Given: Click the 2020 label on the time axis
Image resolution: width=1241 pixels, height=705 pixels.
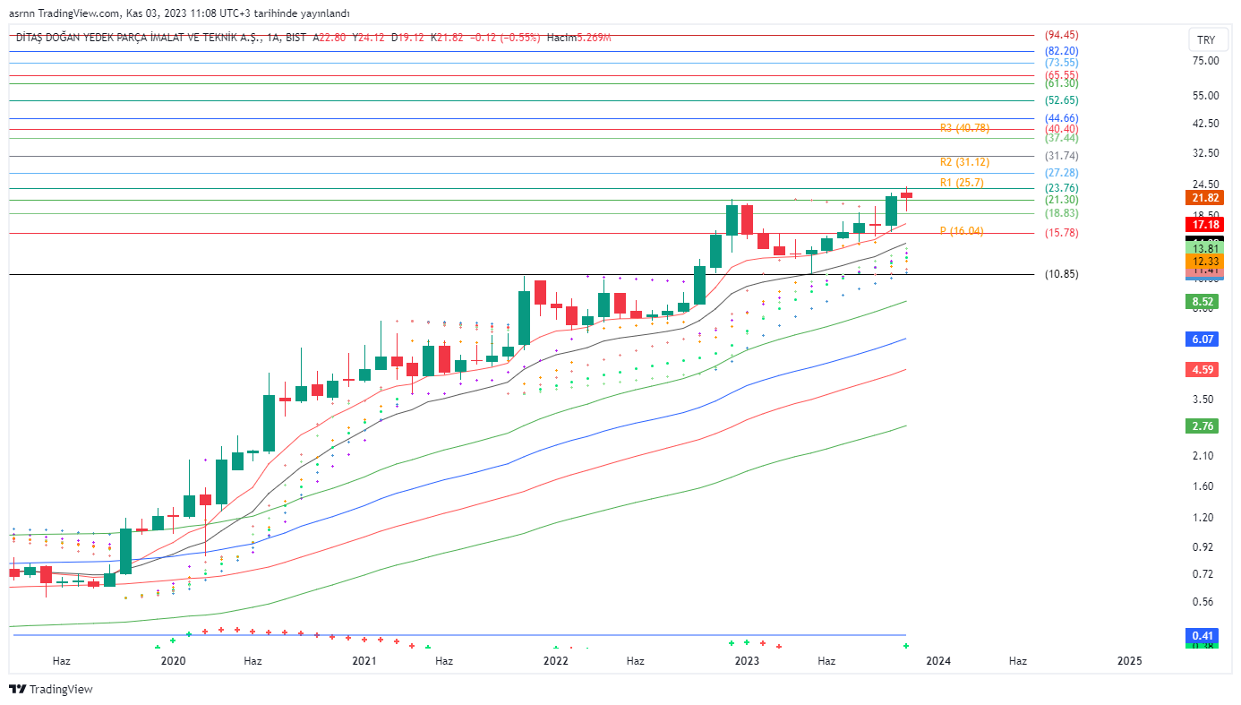Looking at the screenshot, I should click(x=173, y=661).
